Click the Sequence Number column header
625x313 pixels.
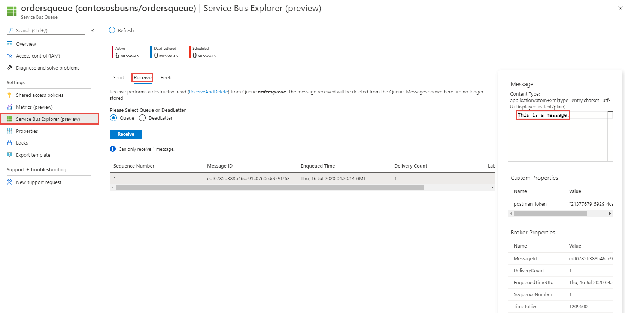point(134,166)
